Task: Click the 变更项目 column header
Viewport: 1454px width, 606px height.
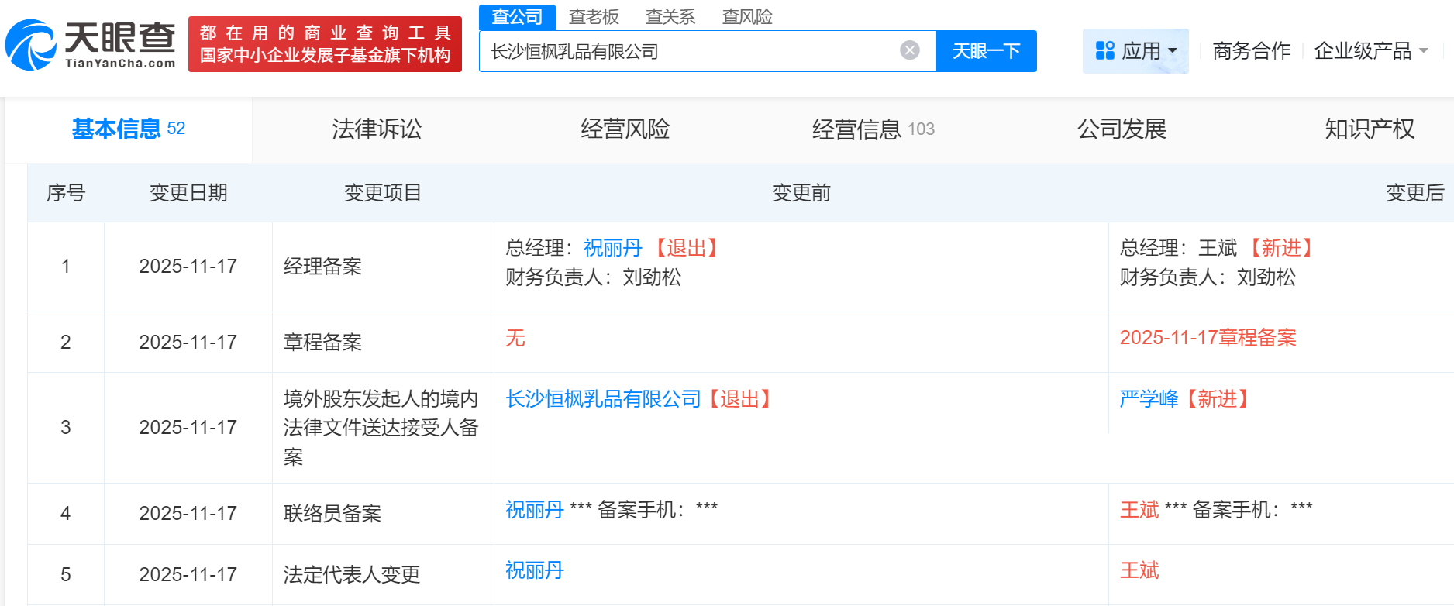Action: click(x=383, y=193)
